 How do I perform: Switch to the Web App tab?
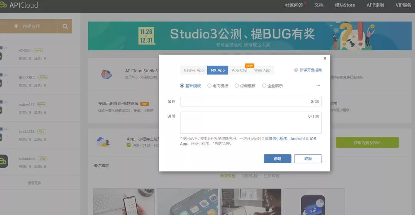pos(262,70)
